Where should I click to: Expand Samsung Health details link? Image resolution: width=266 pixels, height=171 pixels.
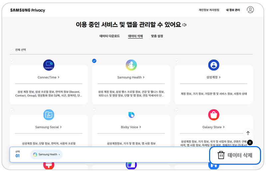click(x=131, y=77)
